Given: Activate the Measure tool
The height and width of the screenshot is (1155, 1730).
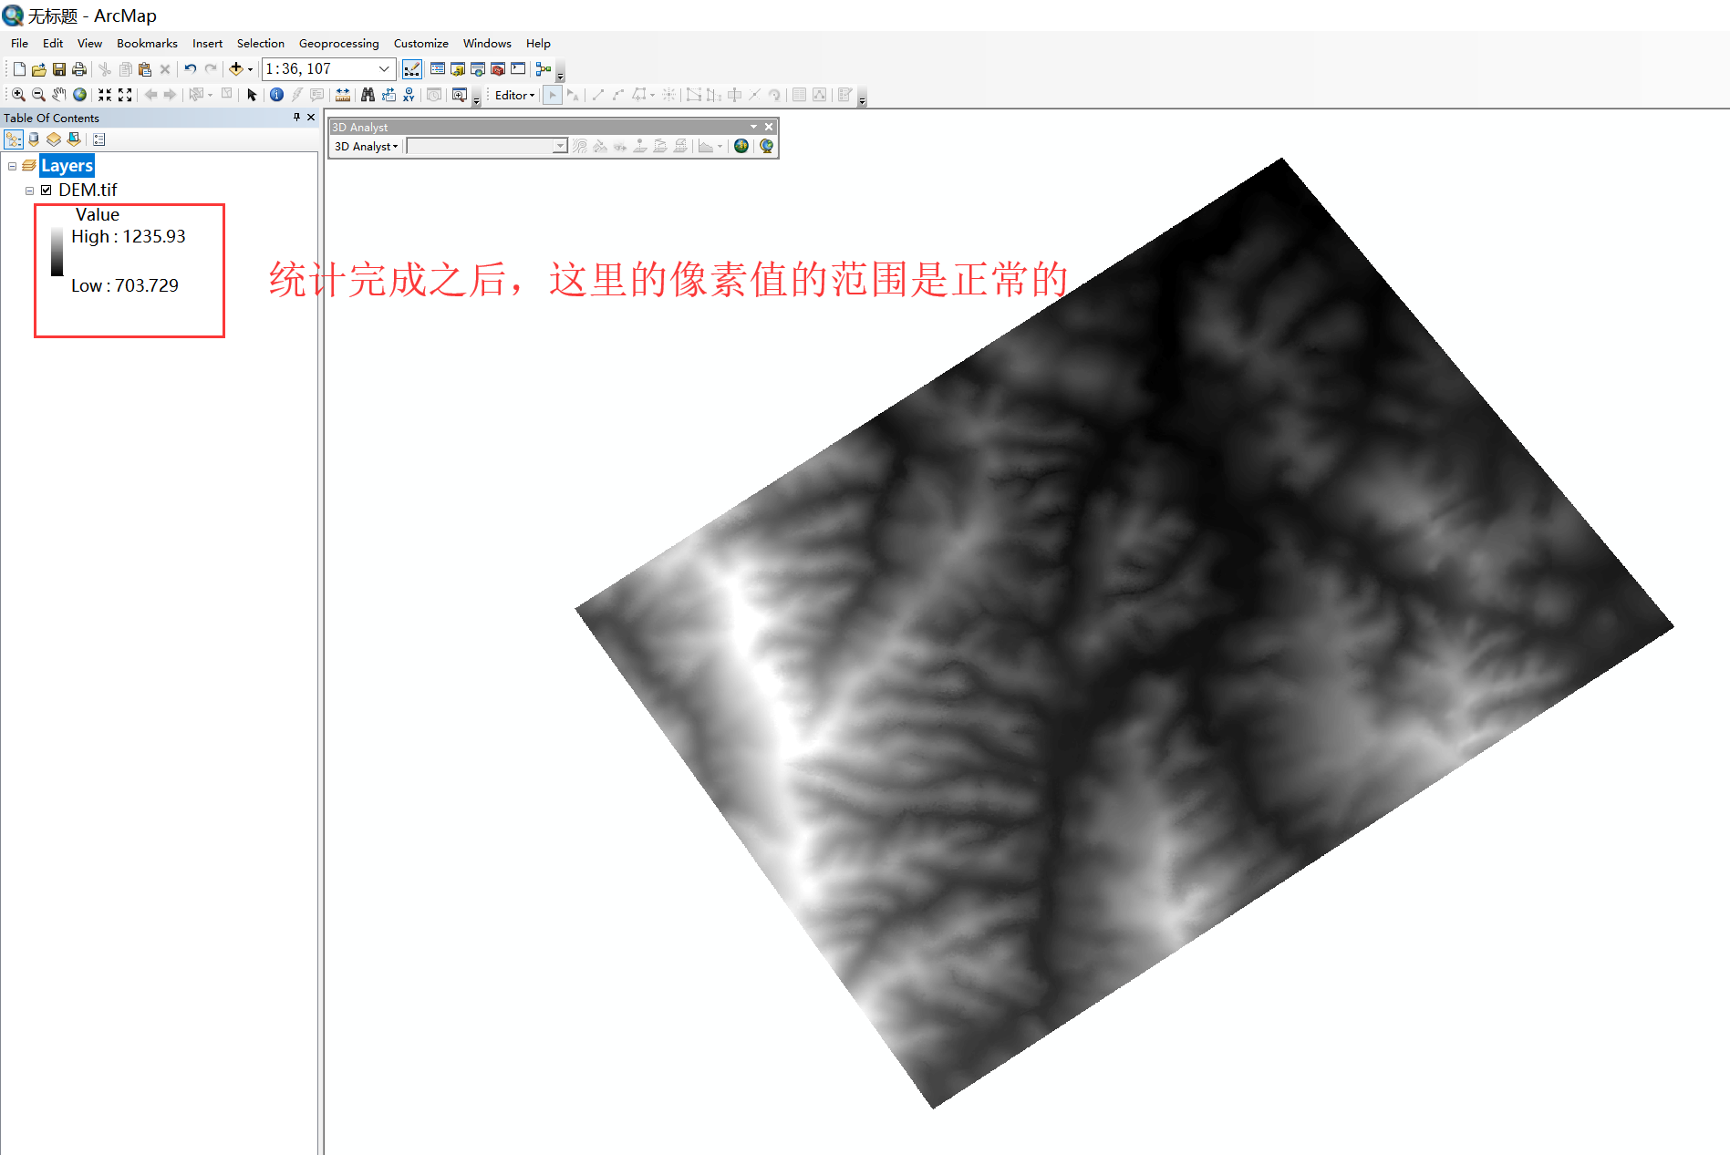Looking at the screenshot, I should point(343,95).
